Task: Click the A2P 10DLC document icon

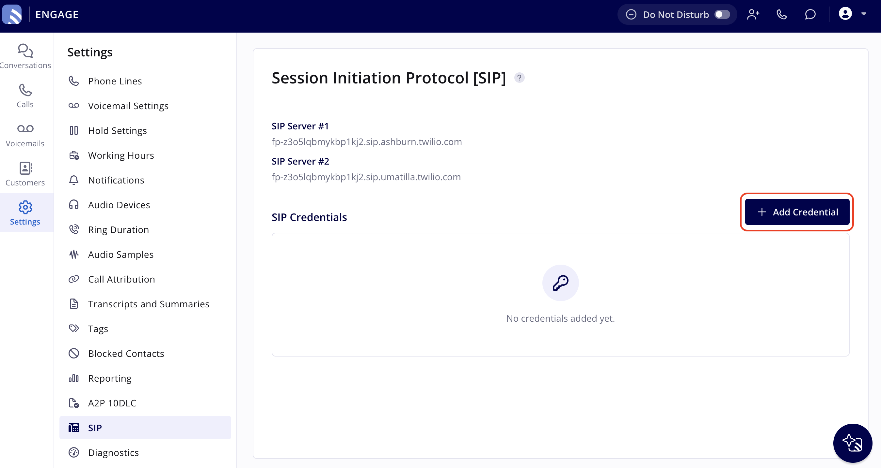Action: click(73, 403)
